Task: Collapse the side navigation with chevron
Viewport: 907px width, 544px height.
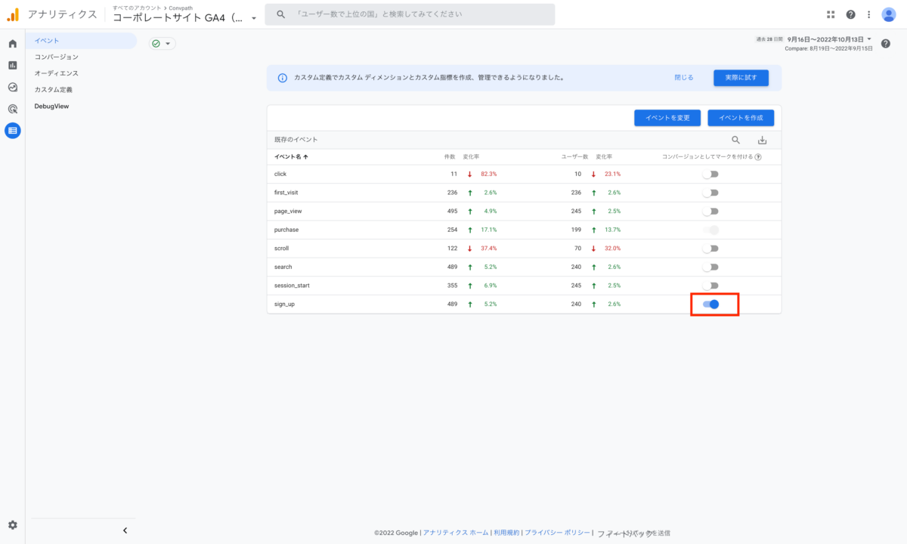Action: 125,530
